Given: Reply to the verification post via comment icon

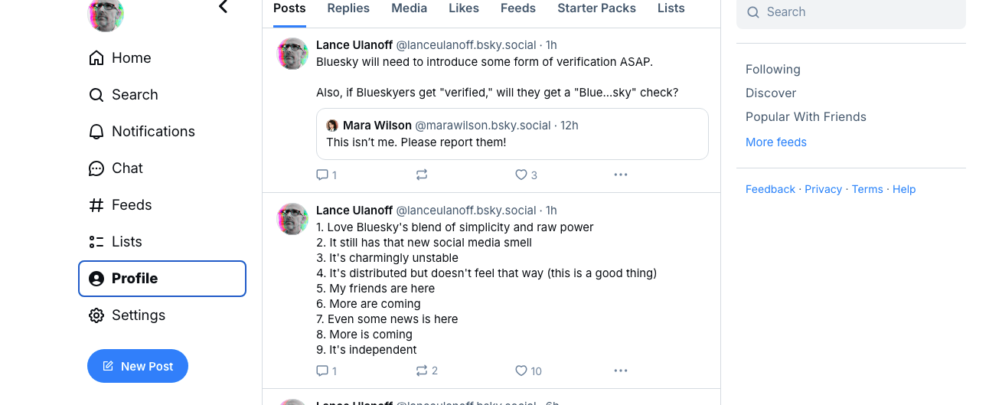Looking at the screenshot, I should (x=322, y=175).
